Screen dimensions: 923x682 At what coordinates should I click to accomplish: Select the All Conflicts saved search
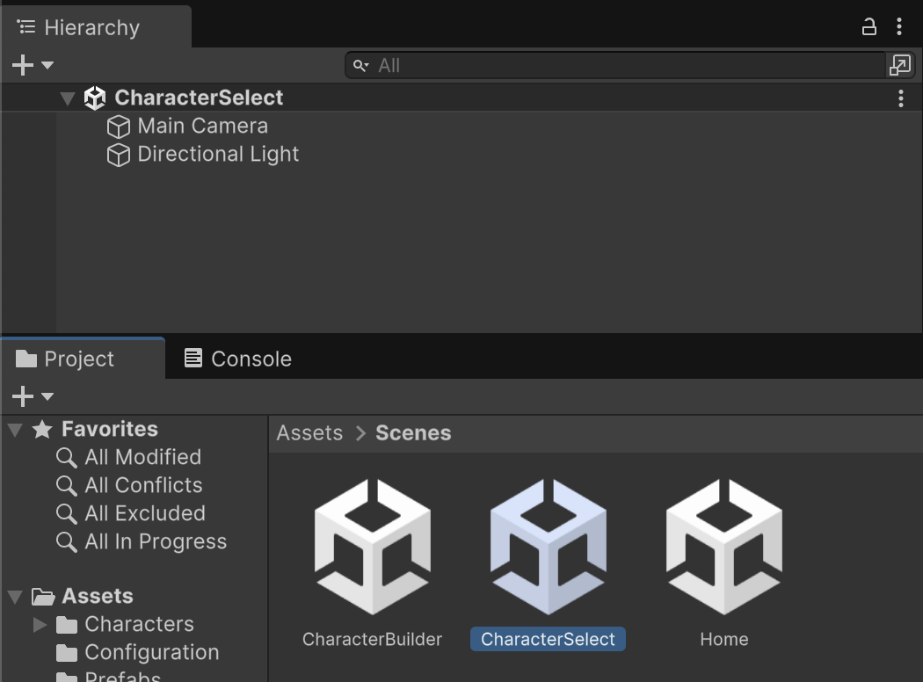tap(143, 486)
